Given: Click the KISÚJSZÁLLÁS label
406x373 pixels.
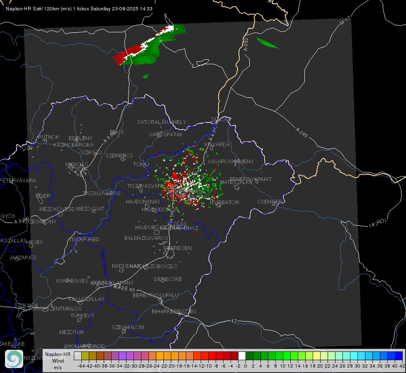Looking at the screenshot, I should point(87,299).
